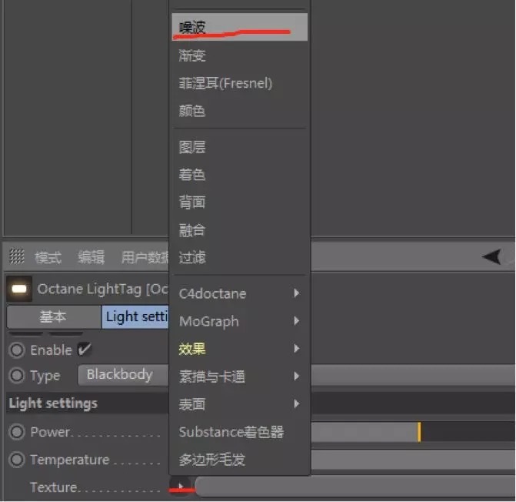516x502 pixels.
Task: Click the Texture shader arrow button
Action: click(x=181, y=487)
